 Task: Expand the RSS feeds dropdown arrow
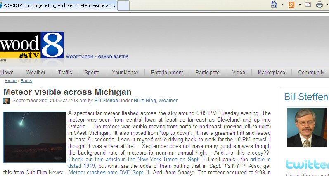point(299,5)
